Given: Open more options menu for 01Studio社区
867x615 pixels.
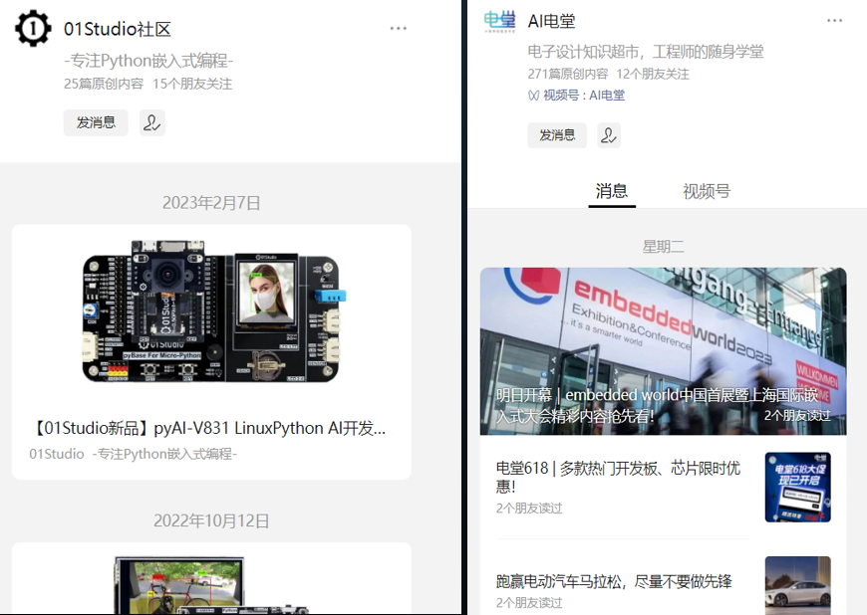Looking at the screenshot, I should pos(398,28).
